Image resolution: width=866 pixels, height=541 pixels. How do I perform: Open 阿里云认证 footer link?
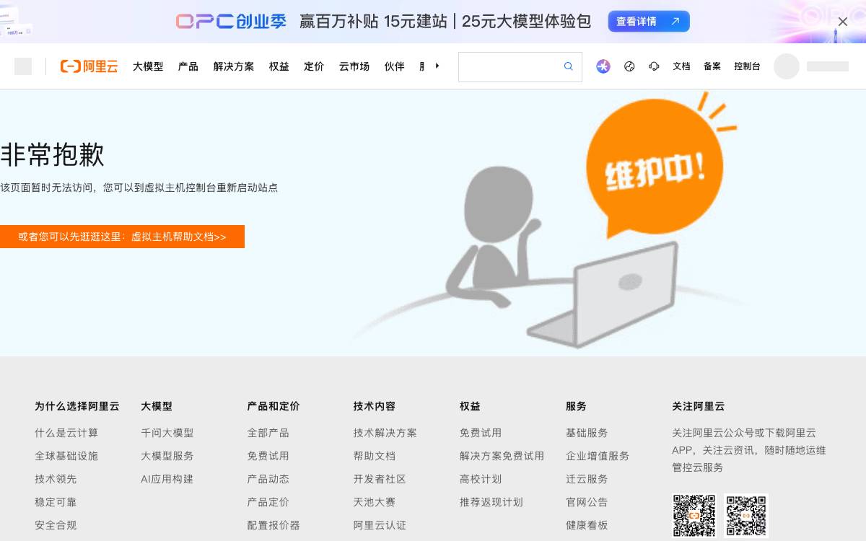click(x=380, y=525)
